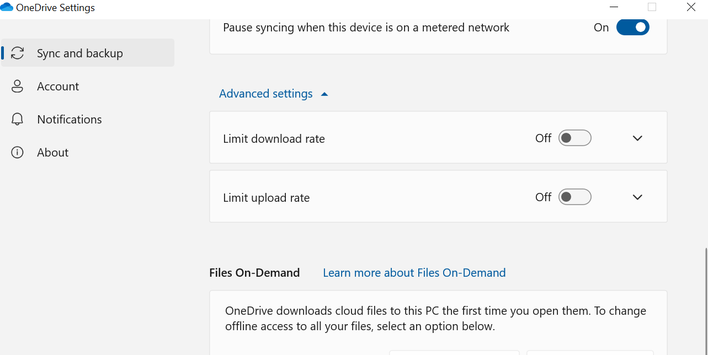Enable the Limit download rate toggle
Image resolution: width=708 pixels, height=355 pixels.
pos(574,138)
